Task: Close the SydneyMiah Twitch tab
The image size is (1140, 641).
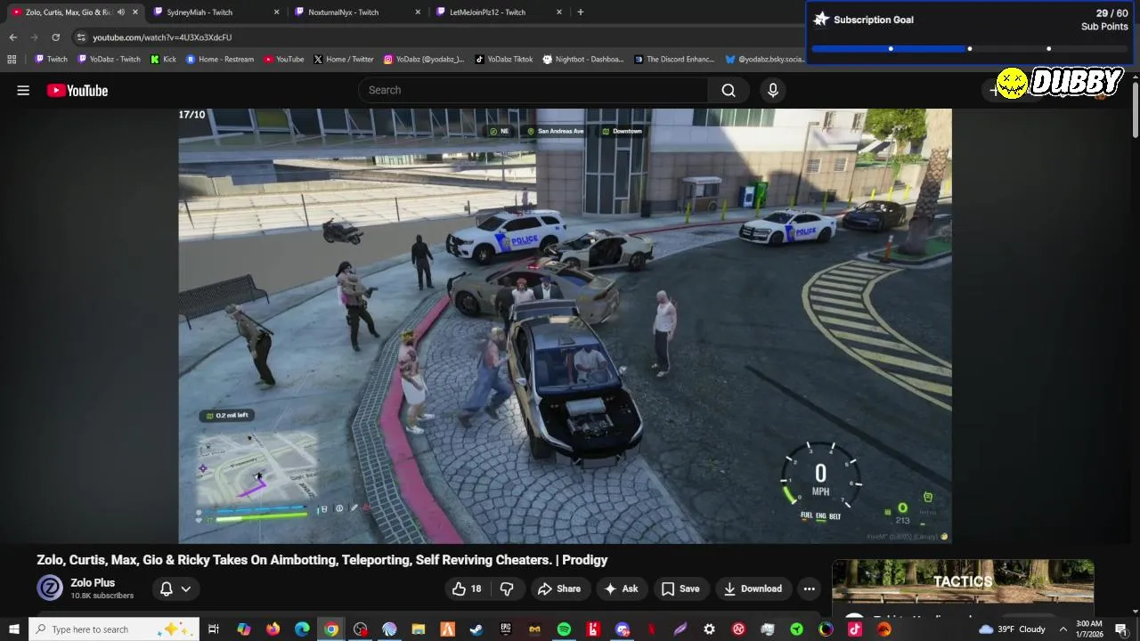Action: [276, 12]
